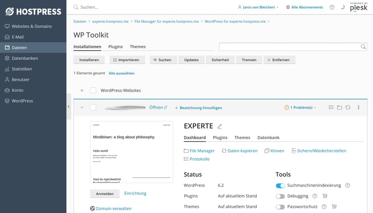Click the Plesk logo
Screen dimensions: 373x213
click(359, 7)
